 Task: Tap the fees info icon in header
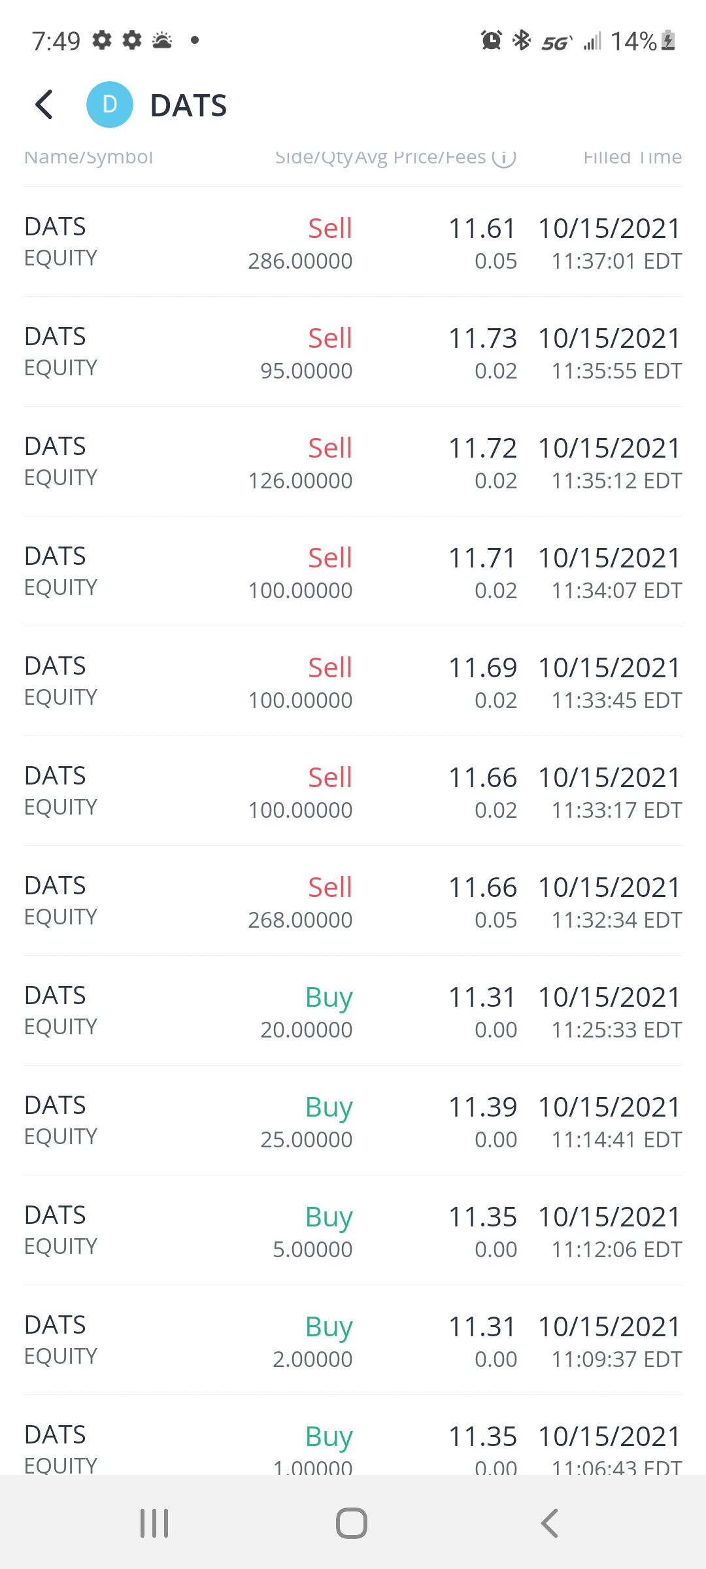[504, 157]
